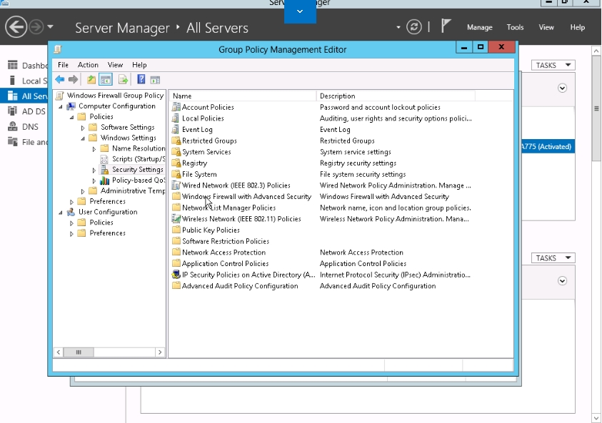Select All Servers in the Server Manager sidebar
The width and height of the screenshot is (602, 423).
pyautogui.click(x=24, y=96)
